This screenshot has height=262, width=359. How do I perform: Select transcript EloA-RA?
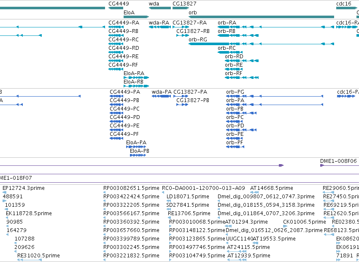[134, 73]
